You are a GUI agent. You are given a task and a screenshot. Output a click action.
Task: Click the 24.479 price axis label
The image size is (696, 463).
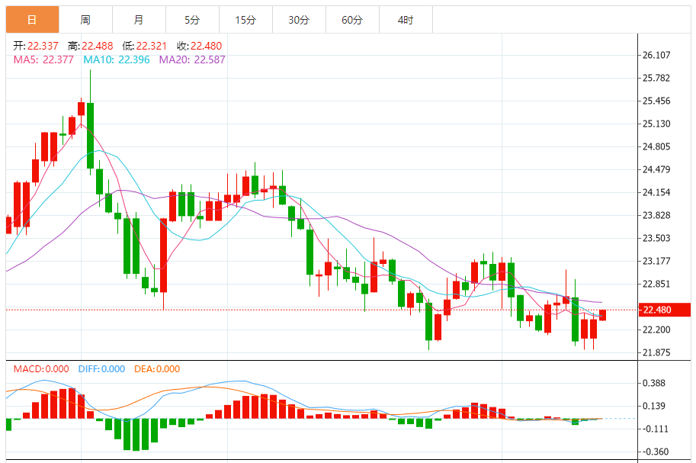656,169
